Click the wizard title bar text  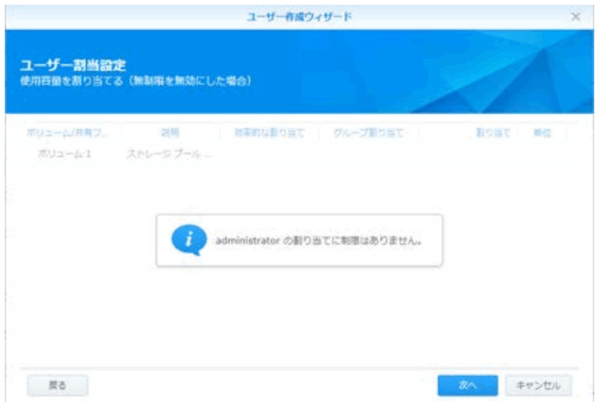(x=299, y=18)
